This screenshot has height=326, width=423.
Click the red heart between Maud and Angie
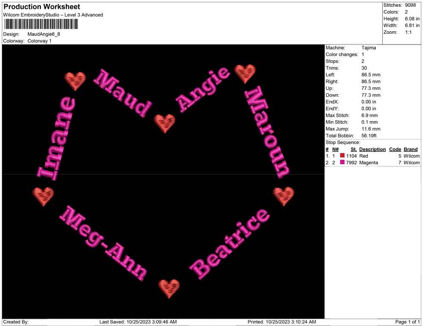[x=164, y=123]
